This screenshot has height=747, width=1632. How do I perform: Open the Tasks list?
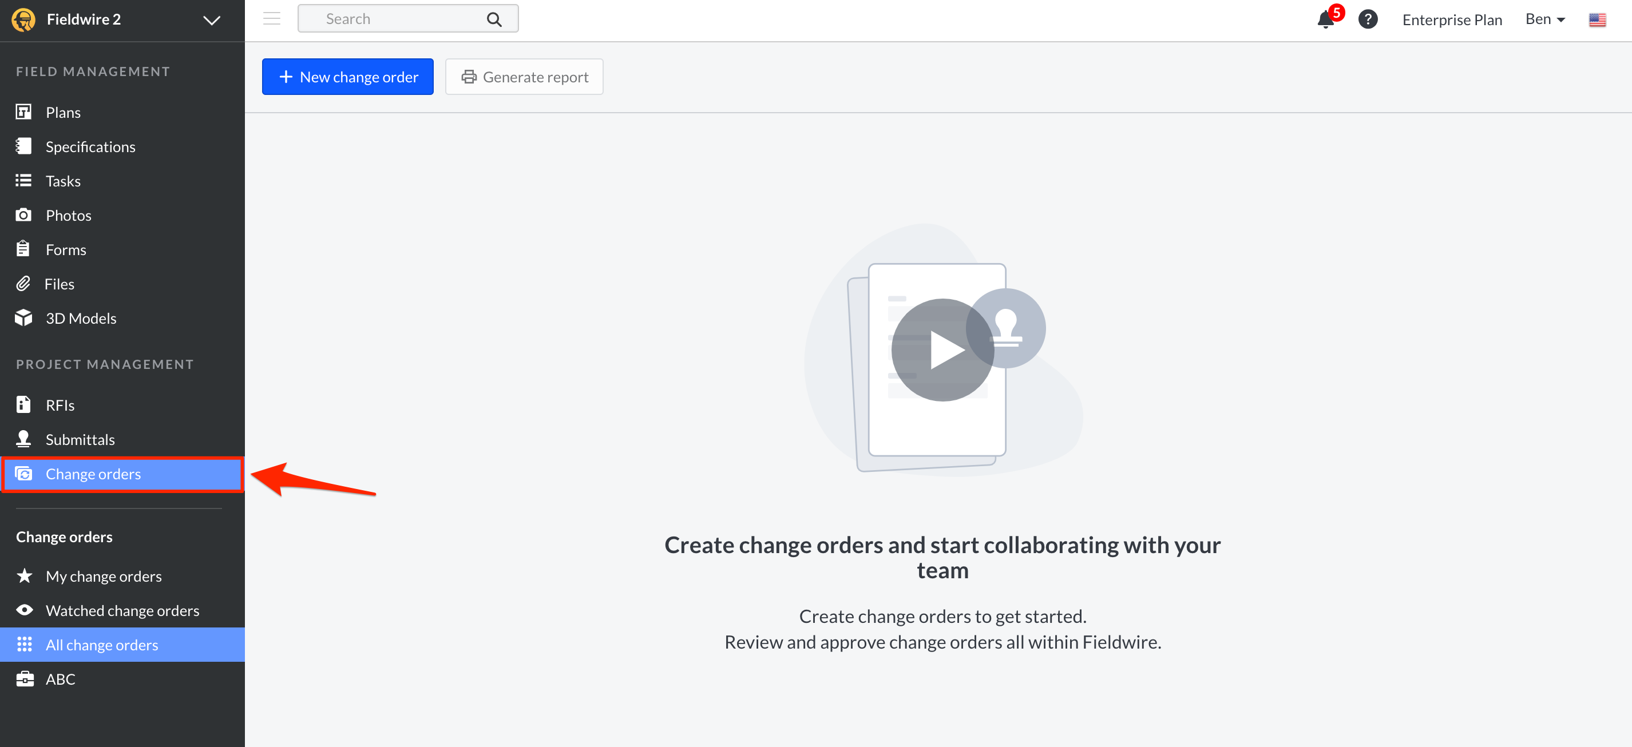63,180
